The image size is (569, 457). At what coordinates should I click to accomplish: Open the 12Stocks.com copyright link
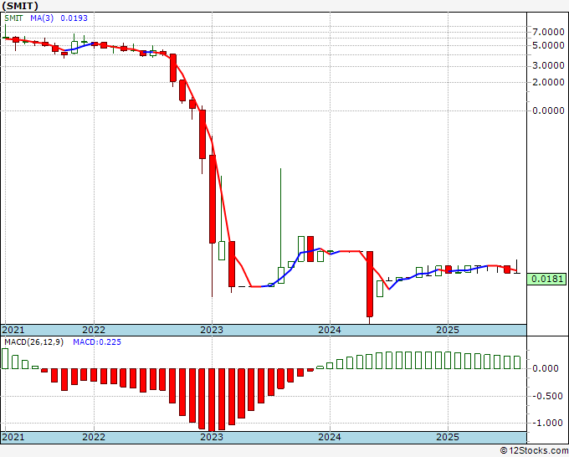coord(534,451)
